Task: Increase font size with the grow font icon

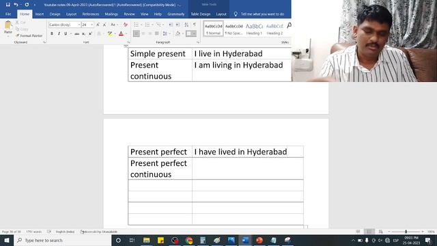Action: pyautogui.click(x=98, y=25)
